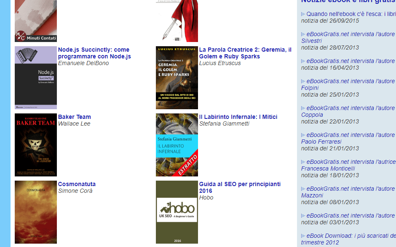Click arrow icon beside the 03/01/2013 news item
Image resolution: width=396 pixels, height=247 pixels.
303,216
